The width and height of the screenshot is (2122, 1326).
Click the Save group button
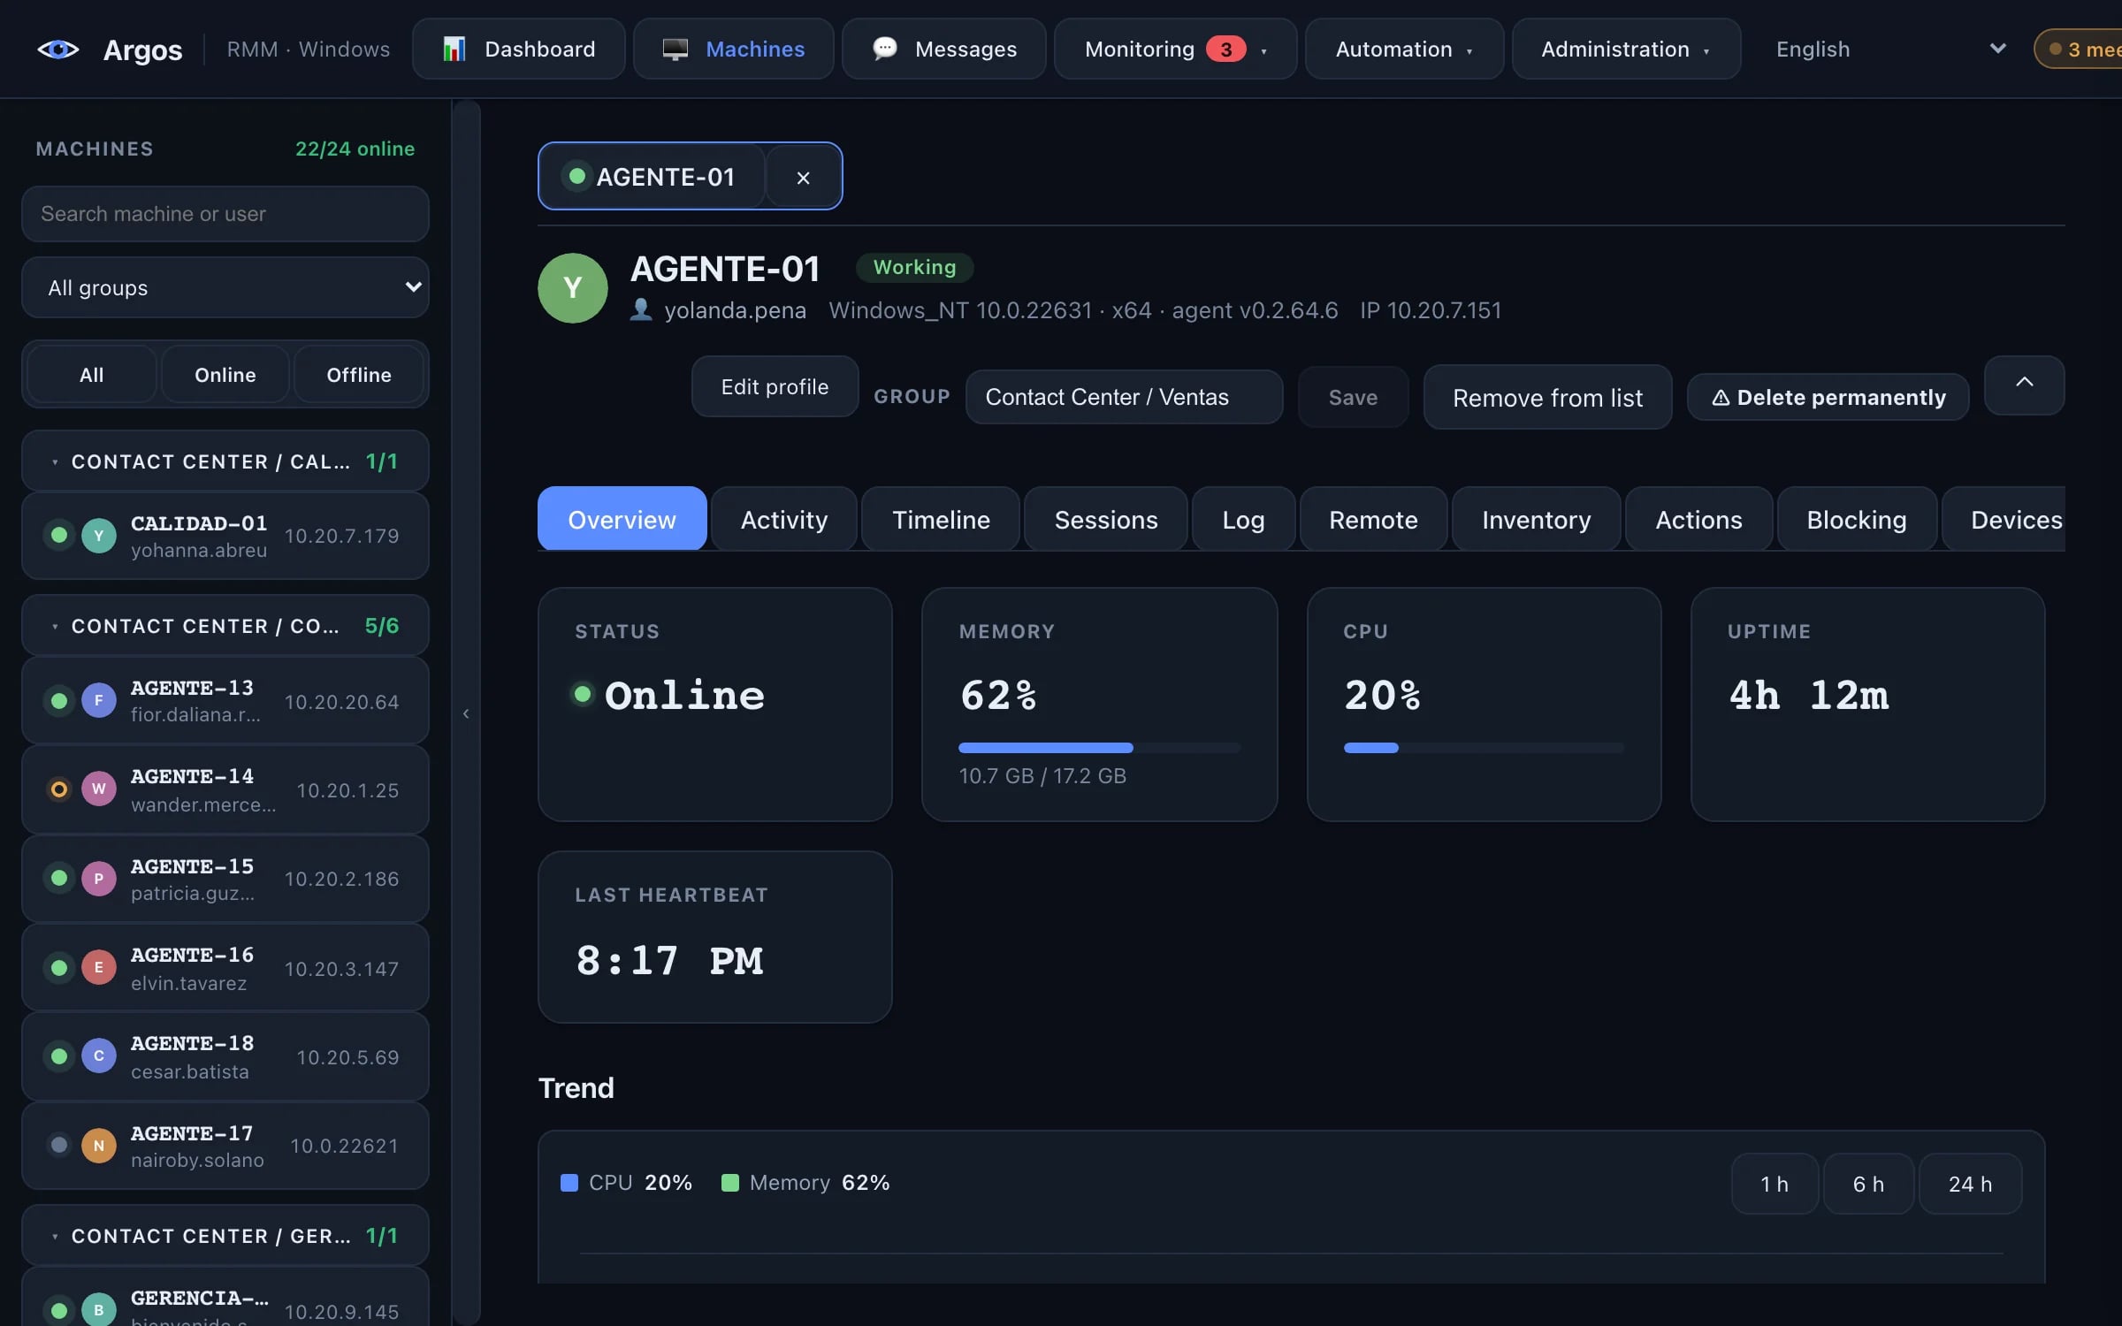tap(1353, 397)
